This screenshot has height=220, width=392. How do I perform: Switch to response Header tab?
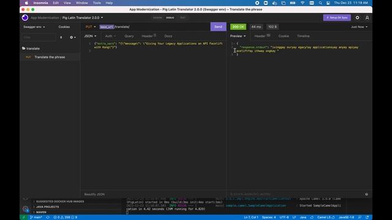pyautogui.click(x=262, y=36)
